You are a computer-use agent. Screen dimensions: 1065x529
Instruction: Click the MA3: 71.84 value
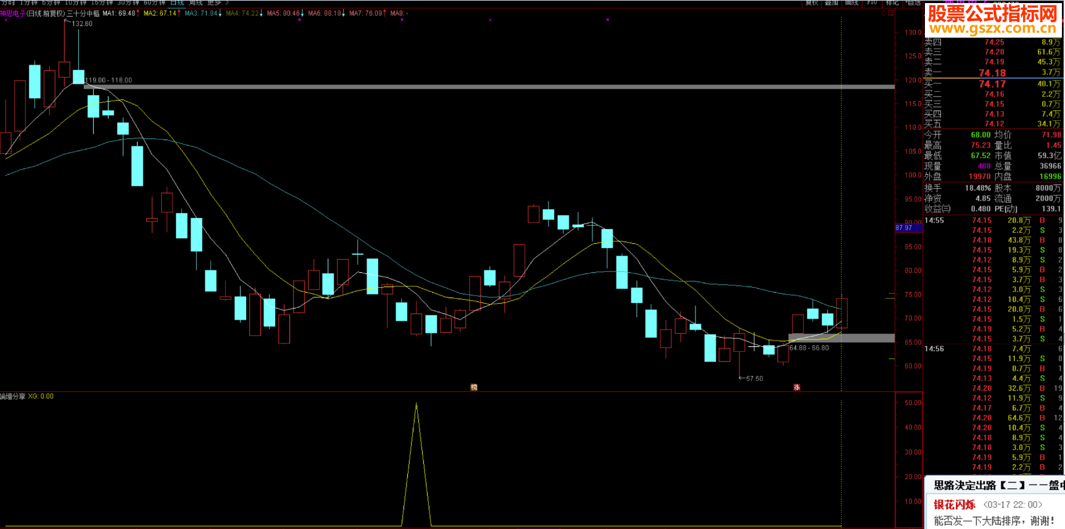(201, 13)
